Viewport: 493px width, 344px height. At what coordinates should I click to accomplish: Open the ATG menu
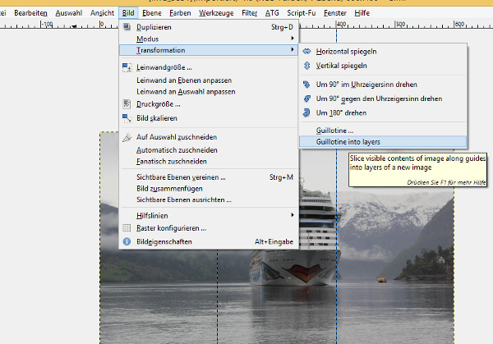click(272, 13)
